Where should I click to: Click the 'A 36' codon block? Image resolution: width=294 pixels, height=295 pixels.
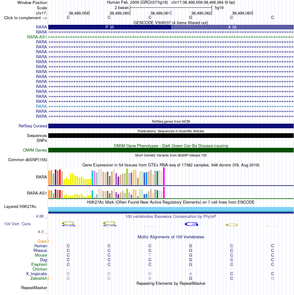click(232, 27)
